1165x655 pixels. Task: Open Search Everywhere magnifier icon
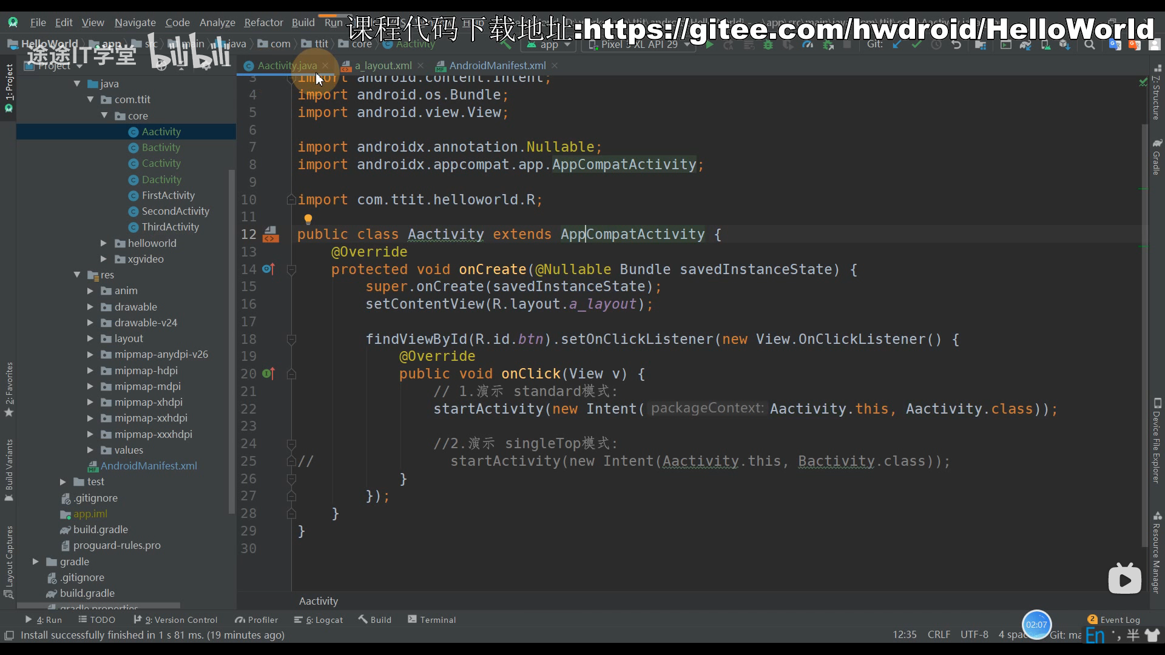(1090, 45)
